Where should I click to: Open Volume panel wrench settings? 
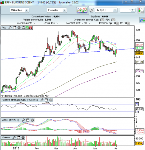point(14,137)
